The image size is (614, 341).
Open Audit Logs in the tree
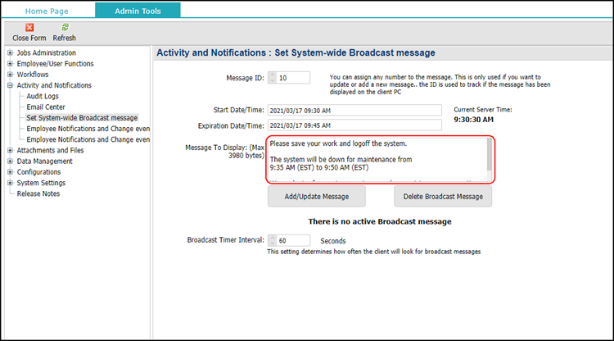point(43,96)
